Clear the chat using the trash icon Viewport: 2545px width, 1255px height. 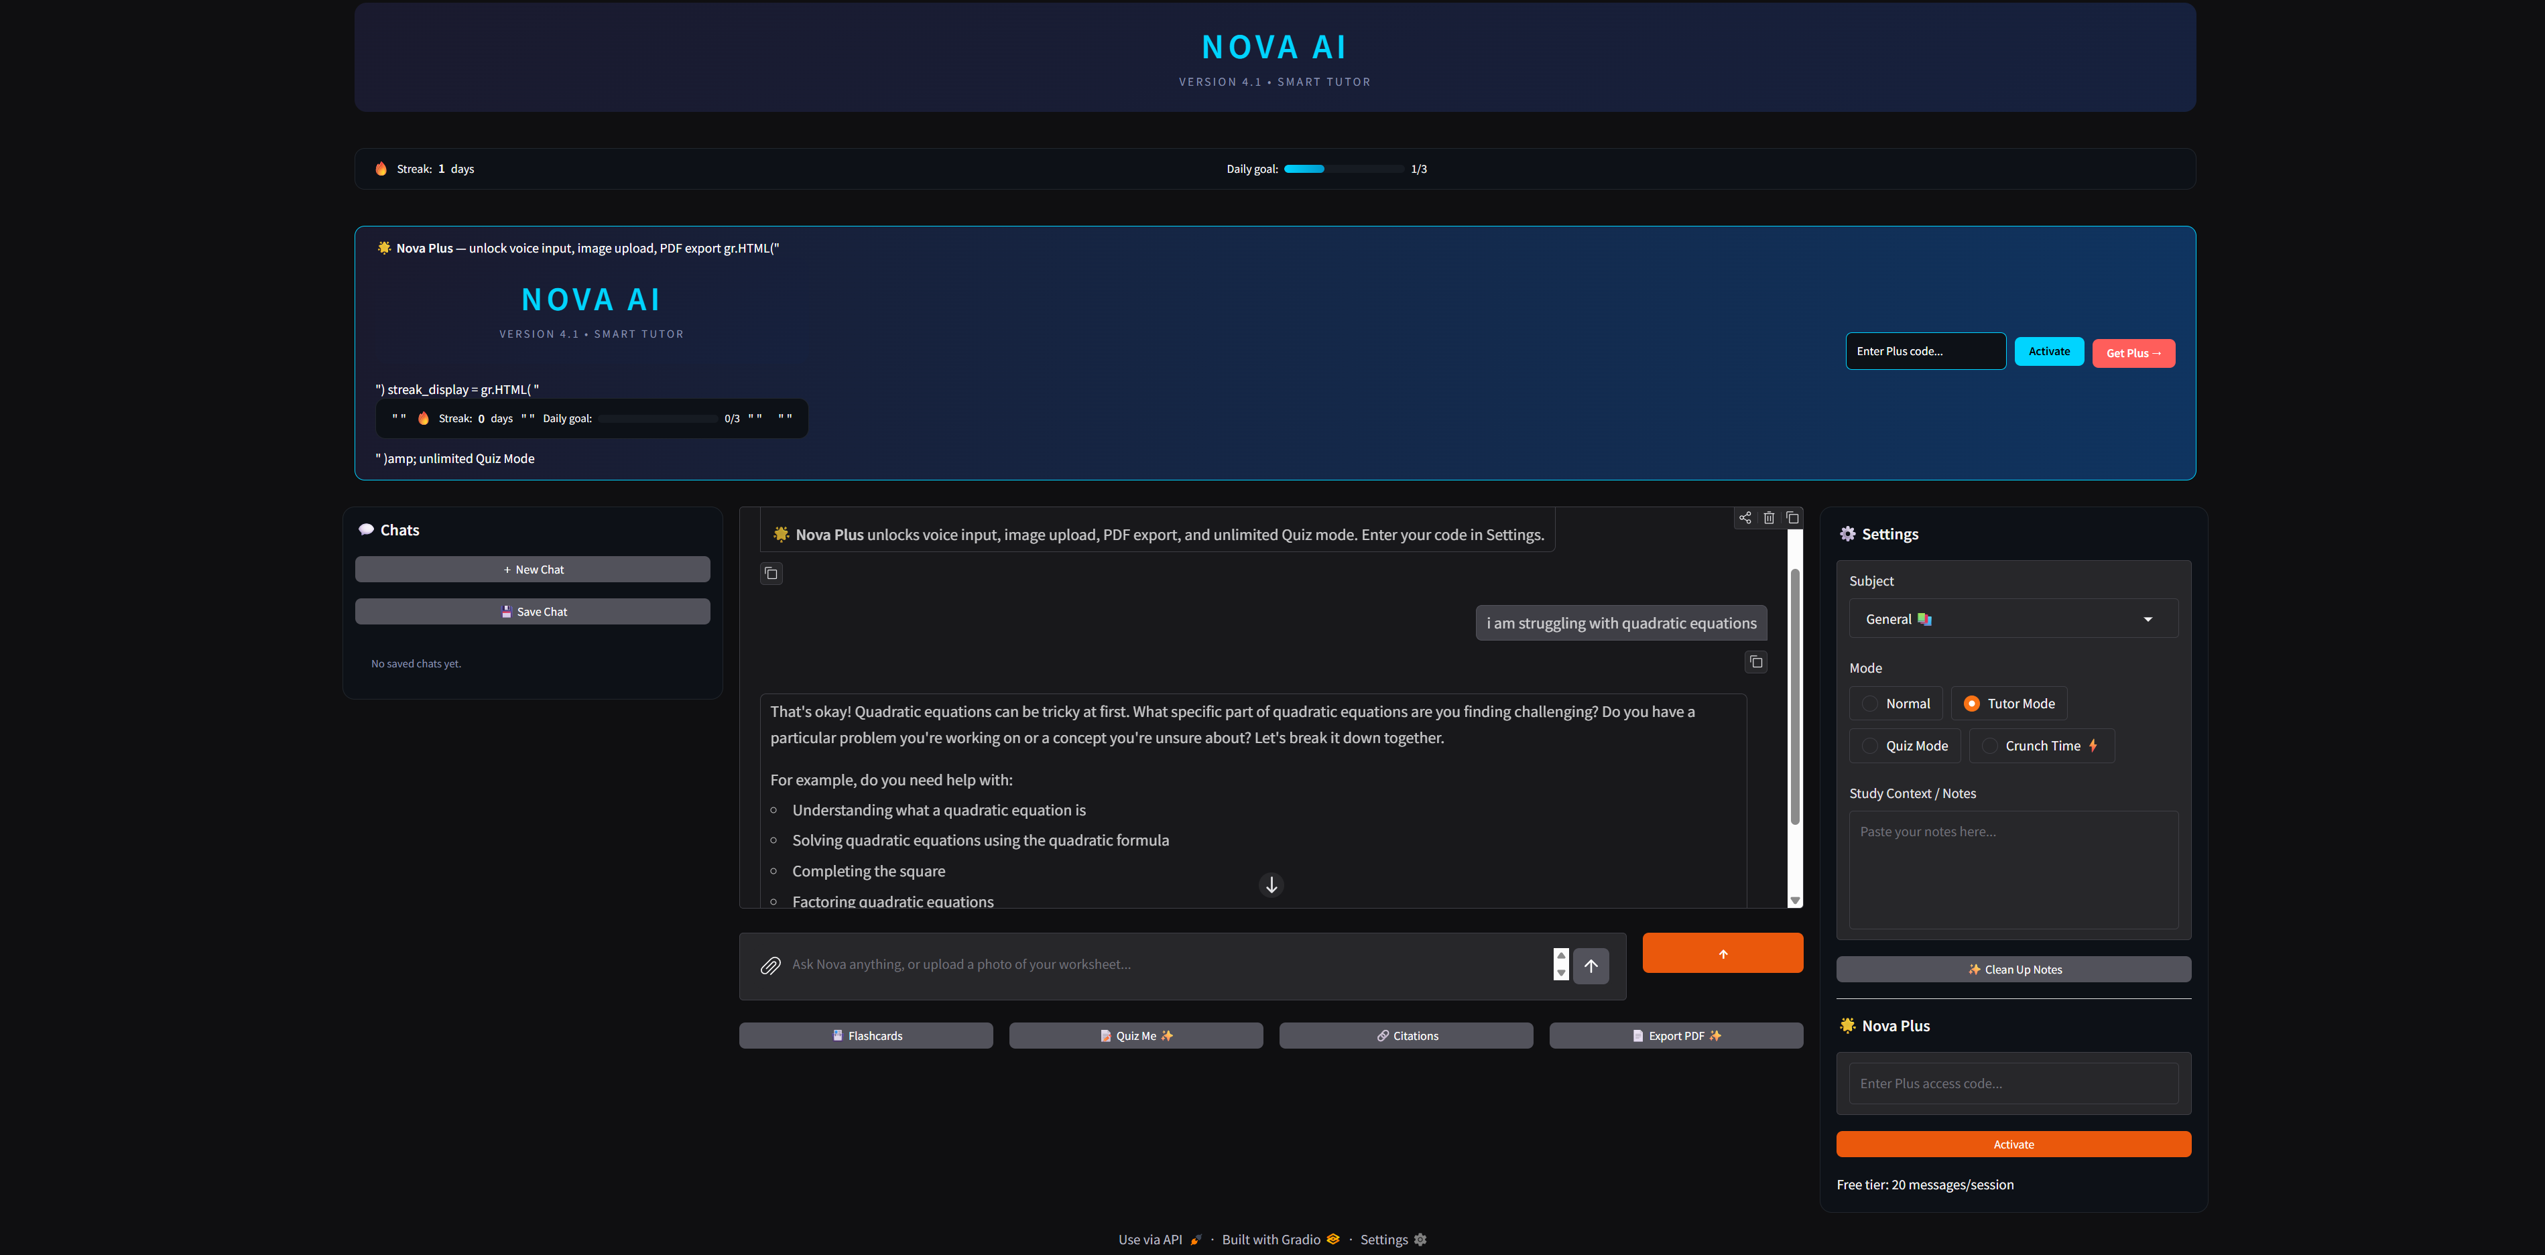click(x=1768, y=517)
